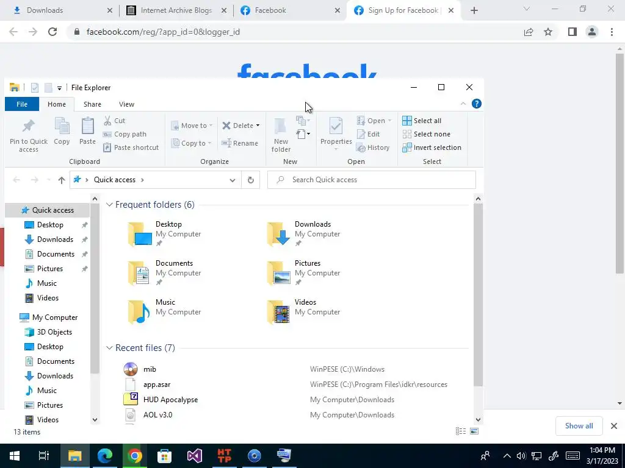
Task: Click Show all downloads button
Action: click(x=579, y=426)
